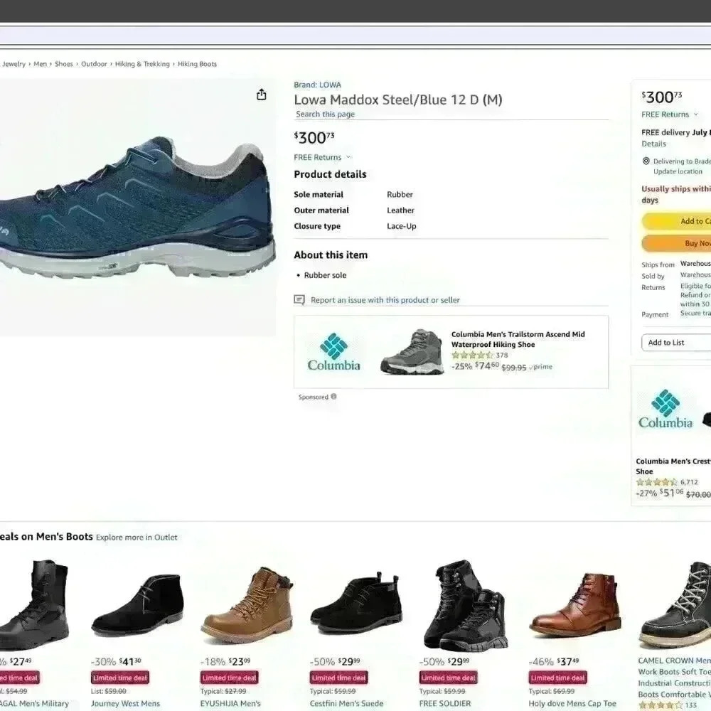The image size is (711, 711).
Task: Open the Hiking & Trekking breadcrumb
Action: click(142, 64)
